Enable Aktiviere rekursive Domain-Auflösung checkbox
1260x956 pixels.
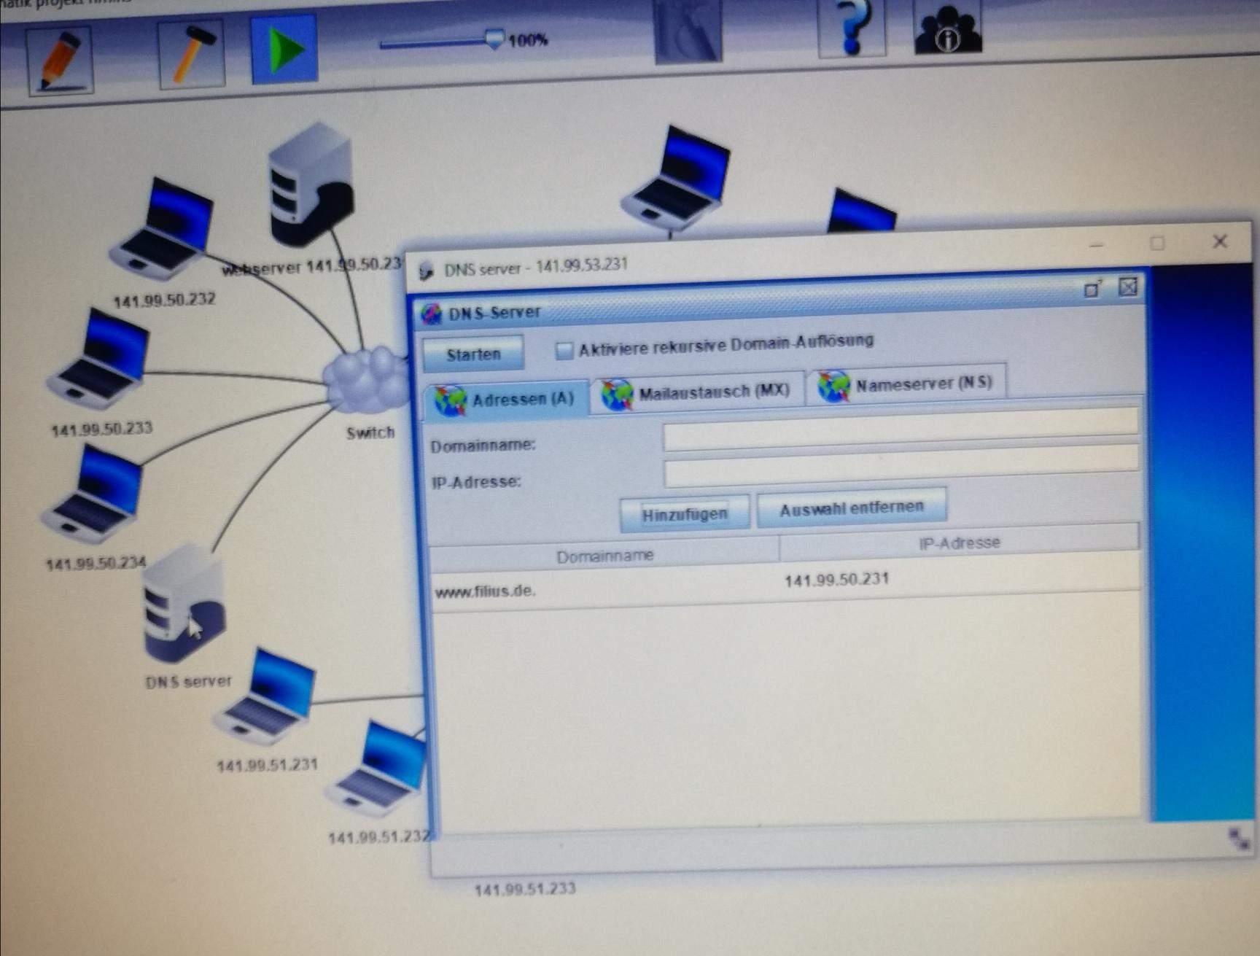coord(564,351)
